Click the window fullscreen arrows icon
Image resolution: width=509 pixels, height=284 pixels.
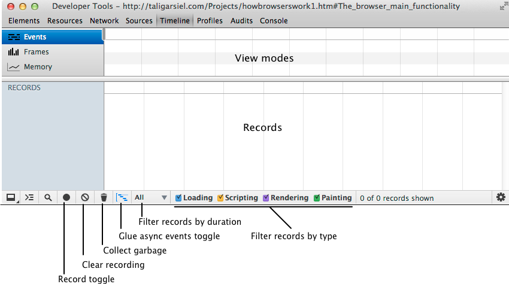pyautogui.click(x=503, y=6)
